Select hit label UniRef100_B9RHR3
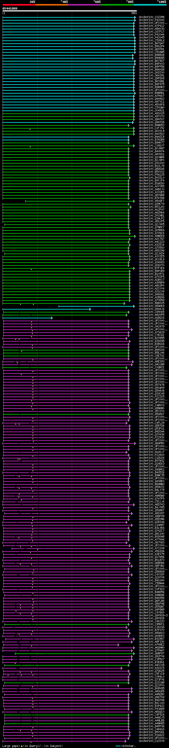This screenshot has height=748, width=169. pyautogui.click(x=152, y=87)
